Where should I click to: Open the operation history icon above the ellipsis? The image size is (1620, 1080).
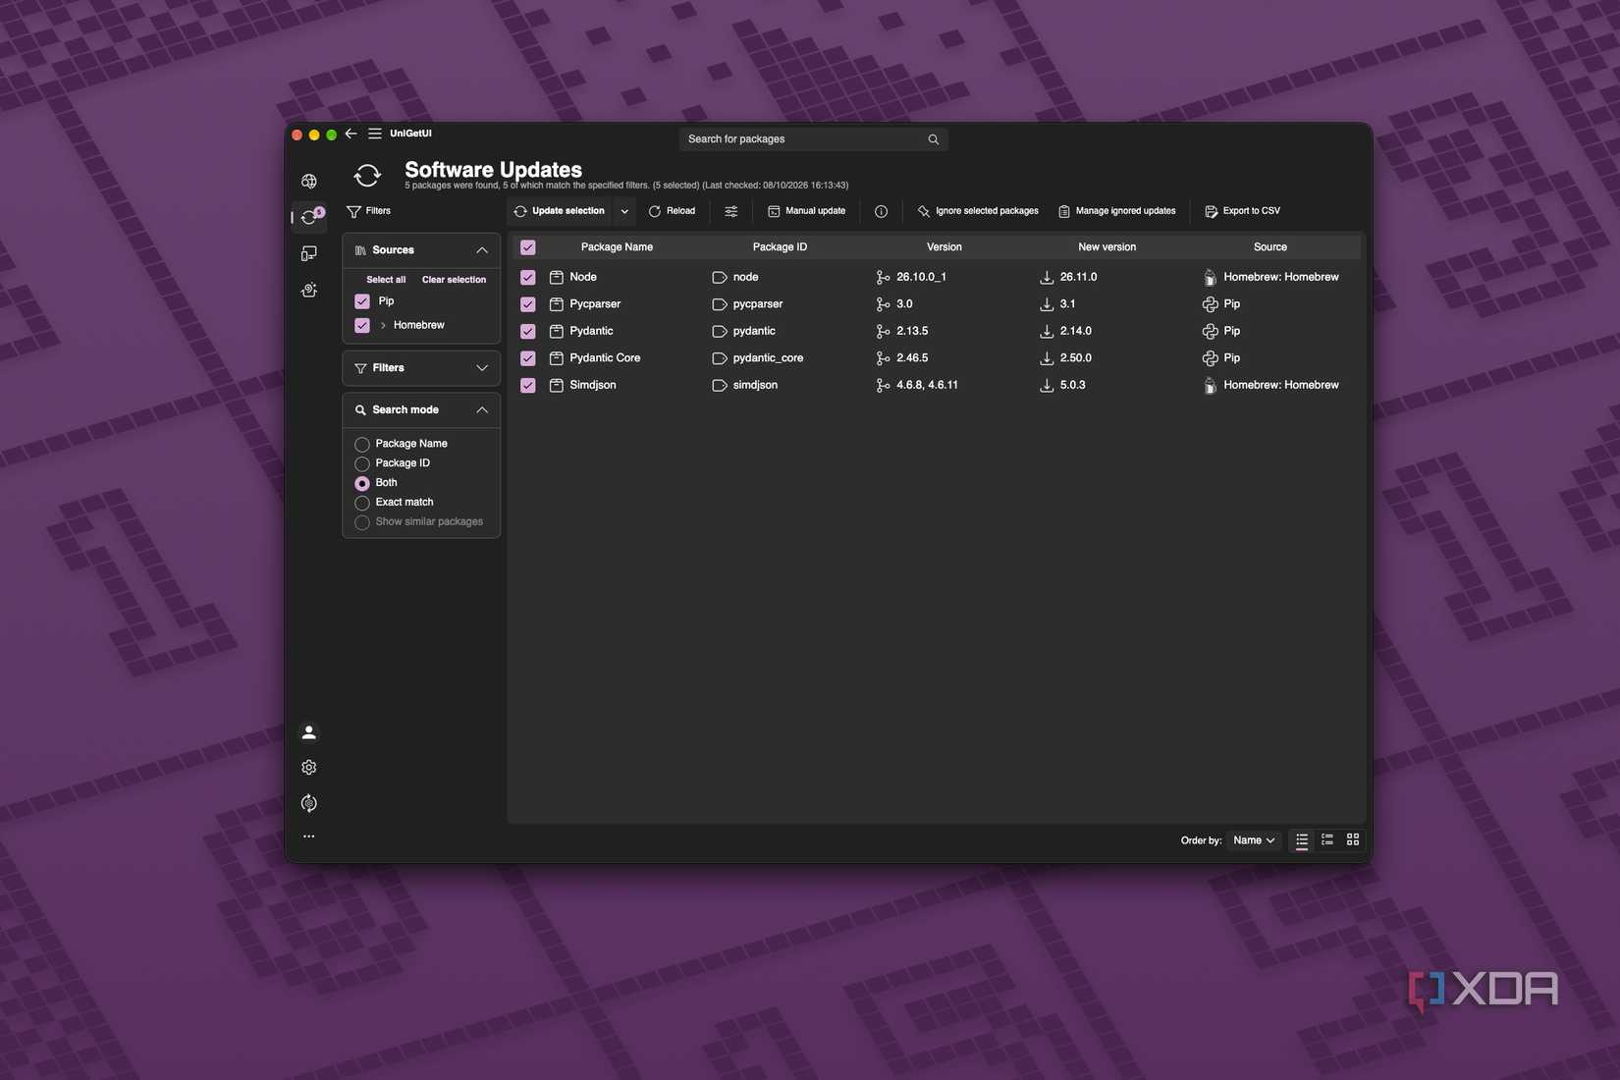pyautogui.click(x=309, y=803)
